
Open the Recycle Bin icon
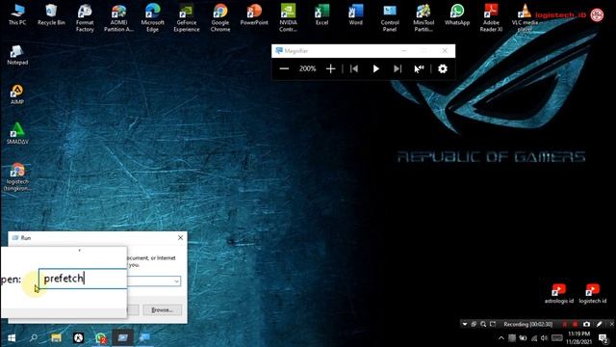click(51, 14)
